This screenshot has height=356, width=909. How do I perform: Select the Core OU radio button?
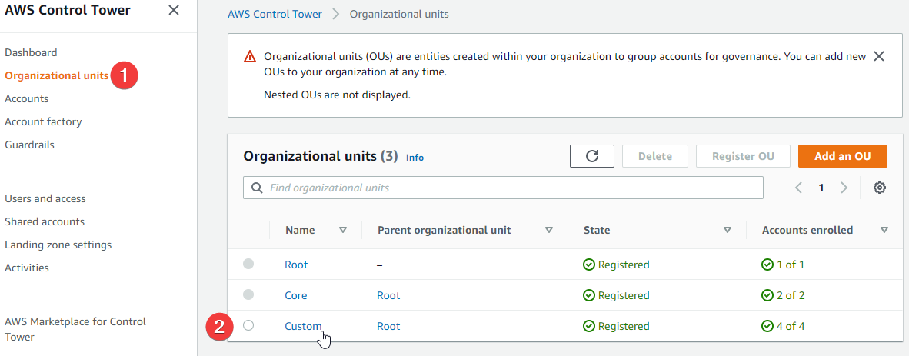point(248,295)
